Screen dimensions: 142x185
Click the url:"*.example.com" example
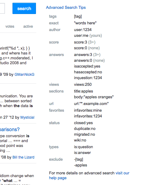point(91,103)
